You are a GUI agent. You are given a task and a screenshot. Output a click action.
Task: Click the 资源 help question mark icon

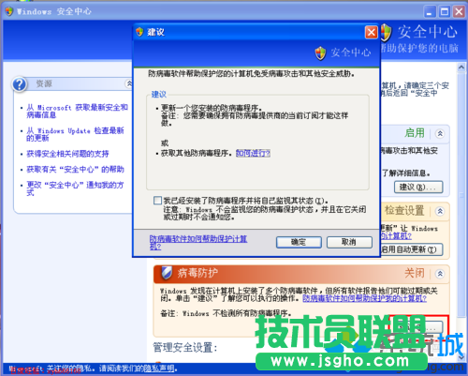pyautogui.click(x=20, y=84)
